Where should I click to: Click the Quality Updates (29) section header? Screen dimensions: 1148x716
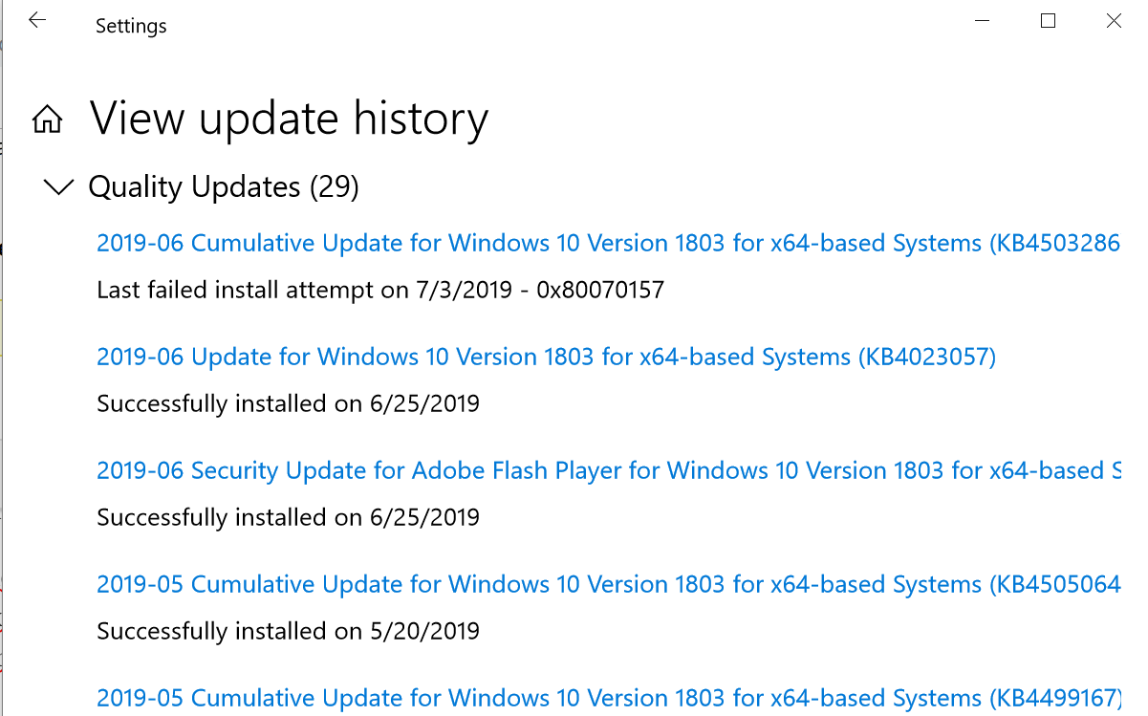pos(224,187)
